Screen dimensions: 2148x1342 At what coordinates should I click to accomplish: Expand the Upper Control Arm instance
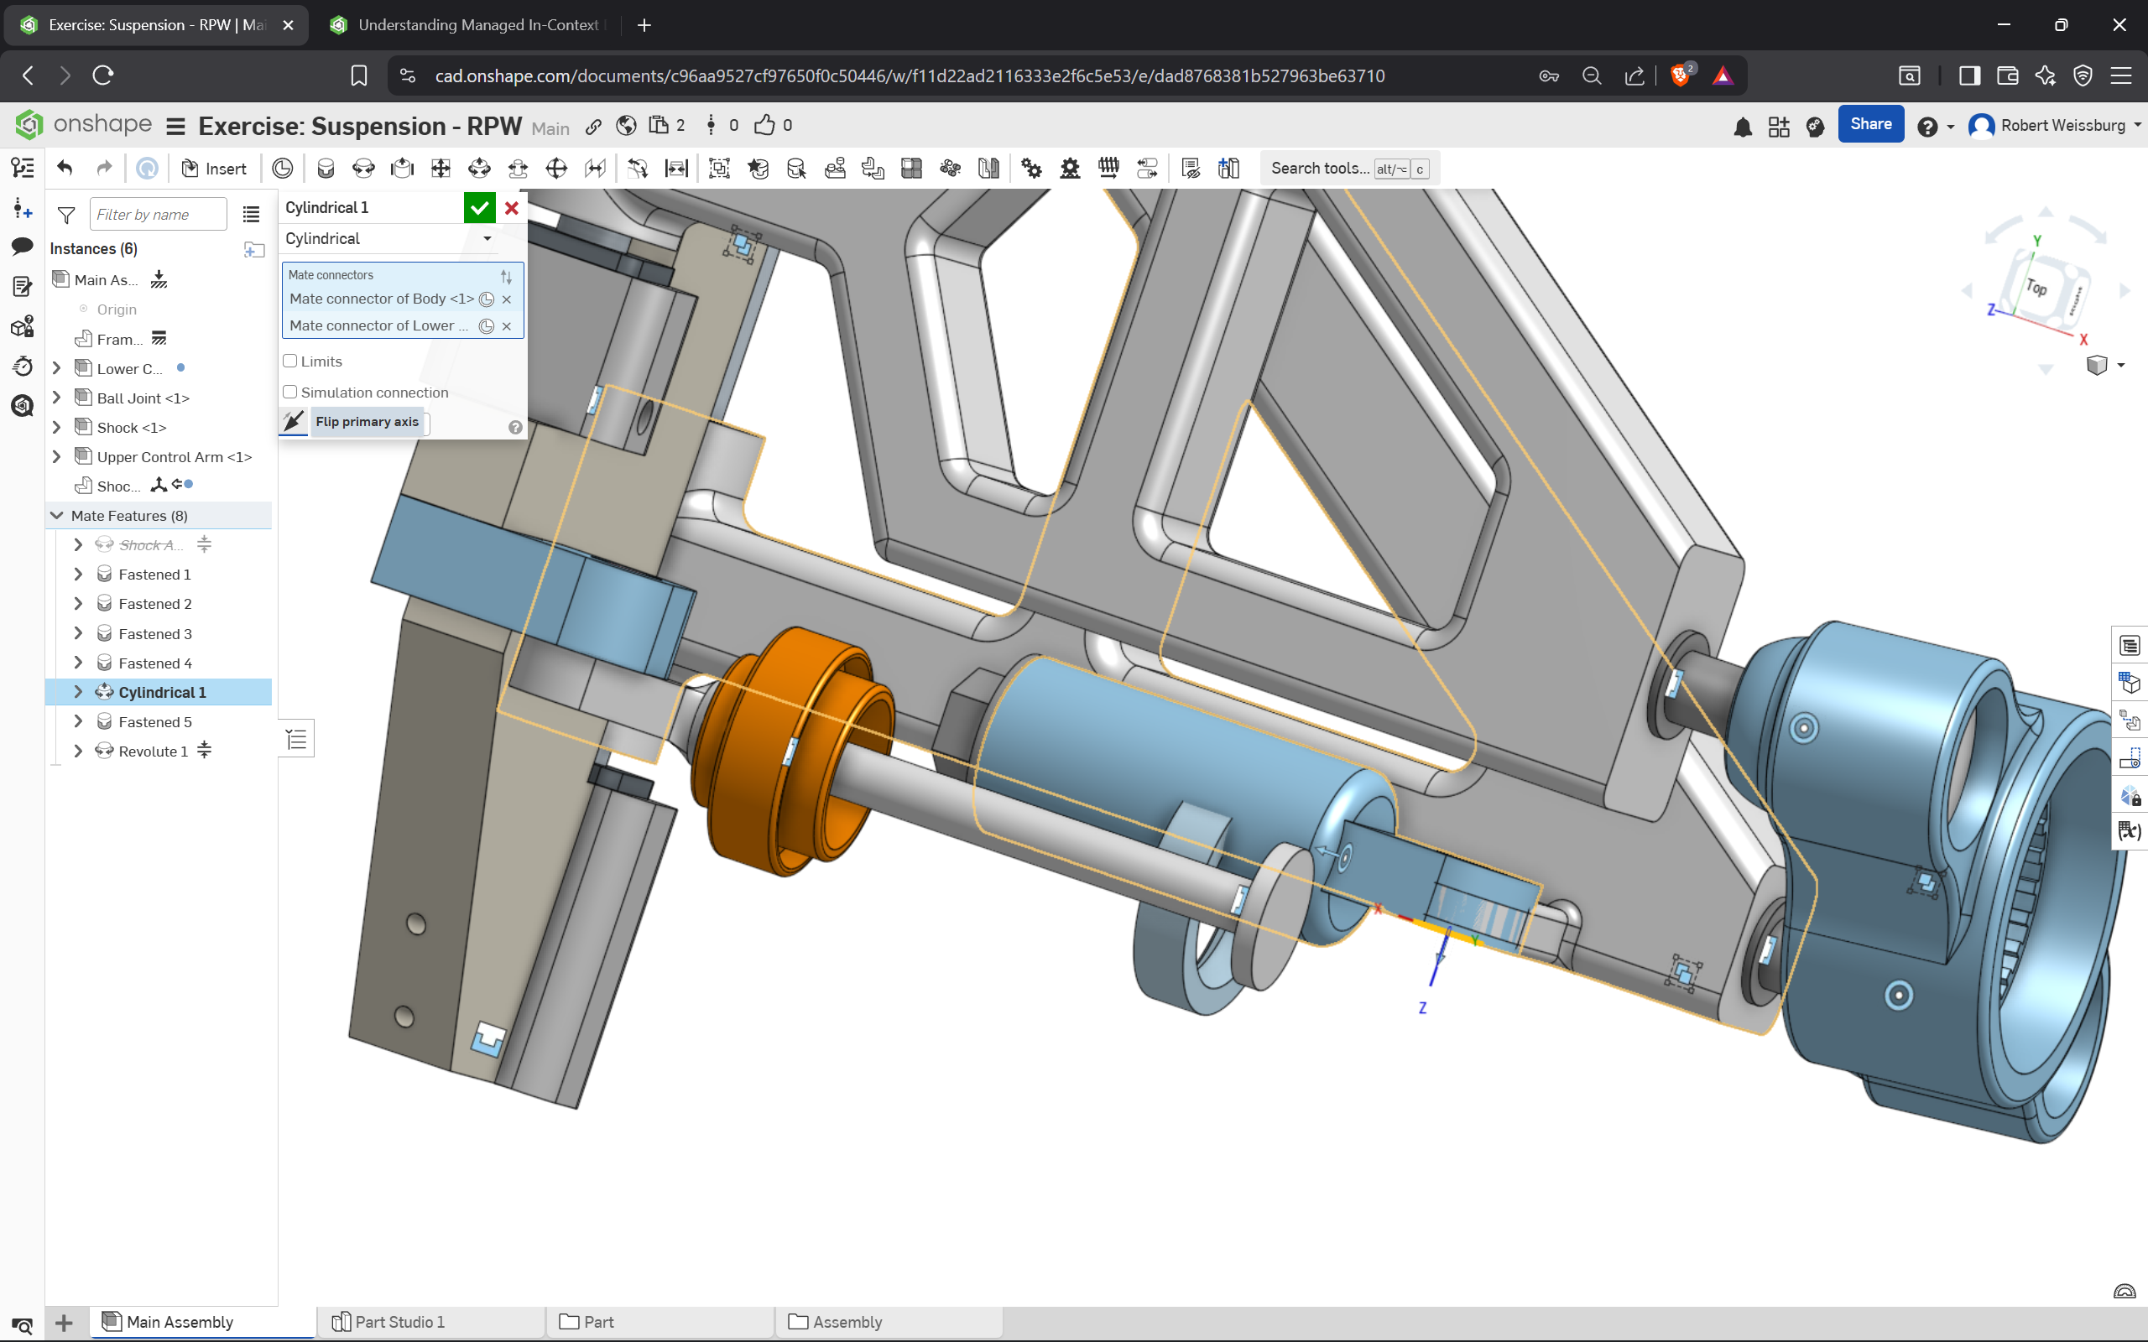(57, 456)
